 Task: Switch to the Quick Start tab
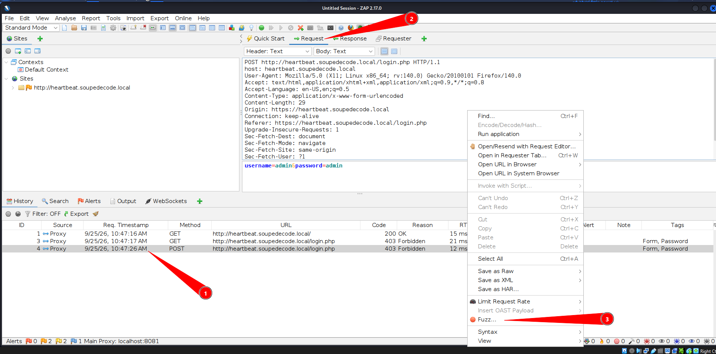point(265,39)
